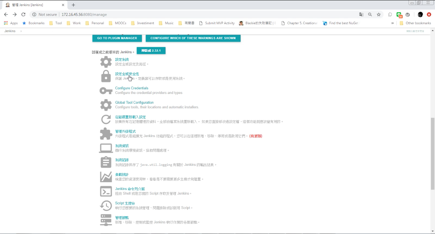
Task: Open the Global Tool Configuration link
Action: tap(134, 102)
